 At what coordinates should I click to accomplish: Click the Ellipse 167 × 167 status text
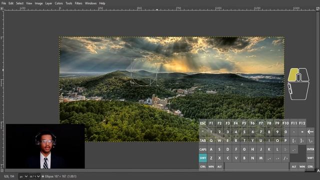click(x=60, y=176)
